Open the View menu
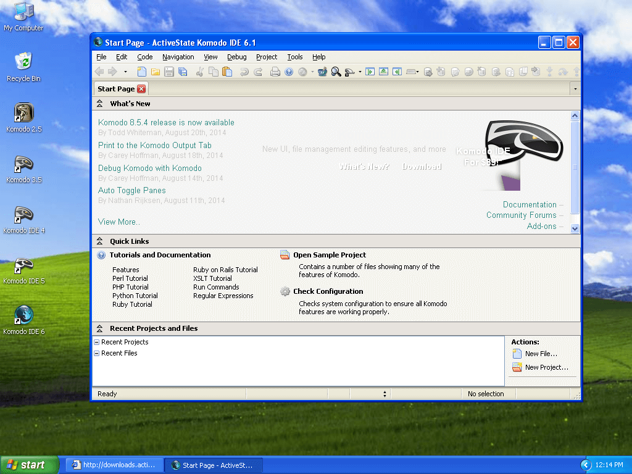This screenshot has height=474, width=632. (210, 57)
